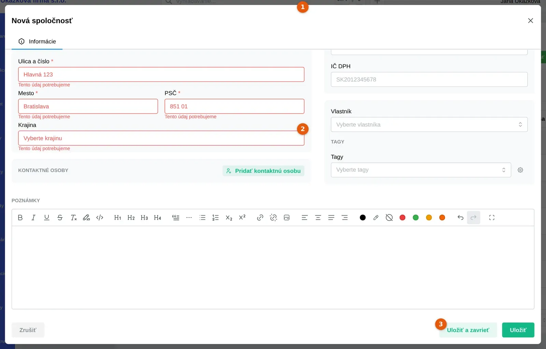This screenshot has height=349, width=546.
Task: Clear text formatting with Tx icon
Action: click(x=73, y=218)
